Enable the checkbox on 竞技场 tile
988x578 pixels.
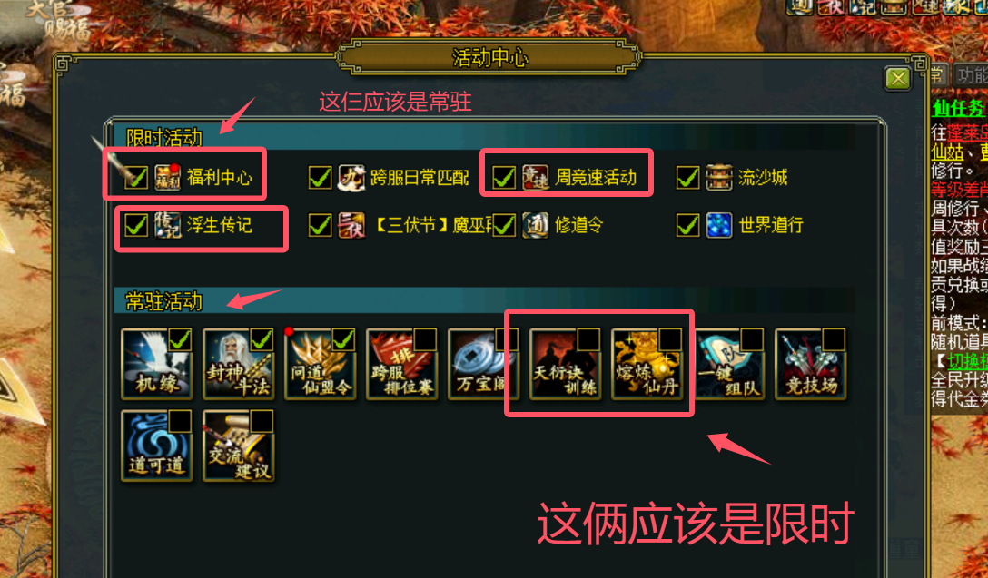pyautogui.click(x=833, y=340)
